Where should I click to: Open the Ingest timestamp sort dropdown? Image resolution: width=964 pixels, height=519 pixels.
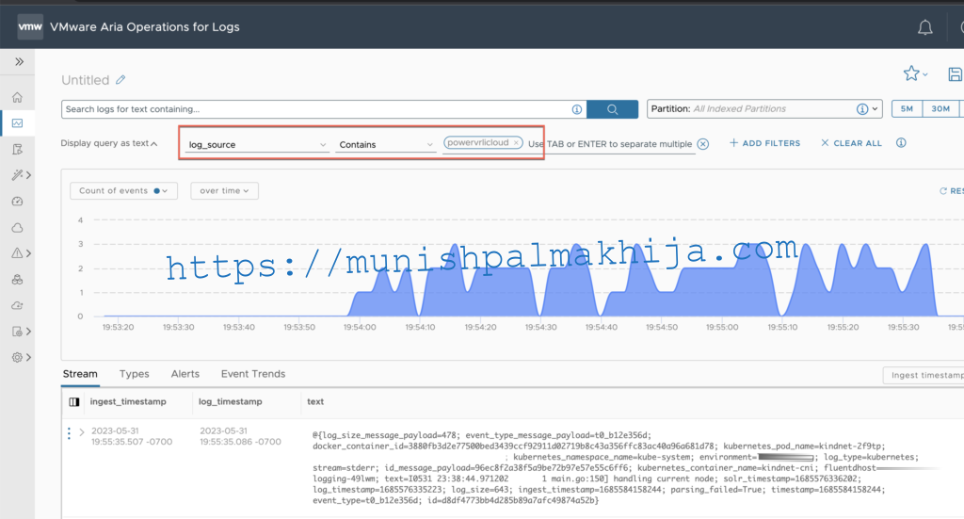pyautogui.click(x=924, y=375)
